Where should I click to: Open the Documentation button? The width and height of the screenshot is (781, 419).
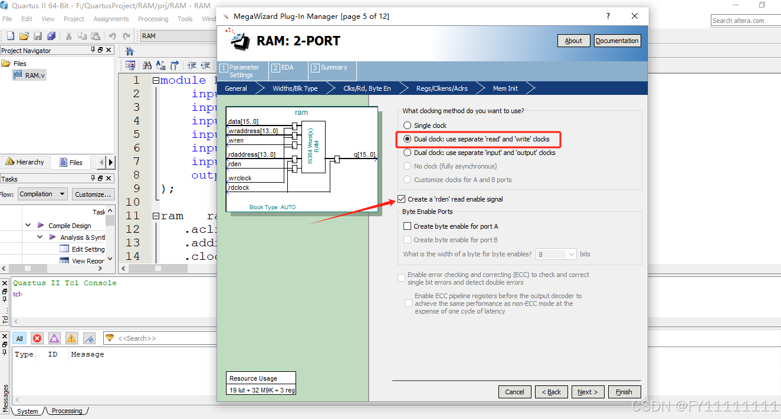click(617, 41)
